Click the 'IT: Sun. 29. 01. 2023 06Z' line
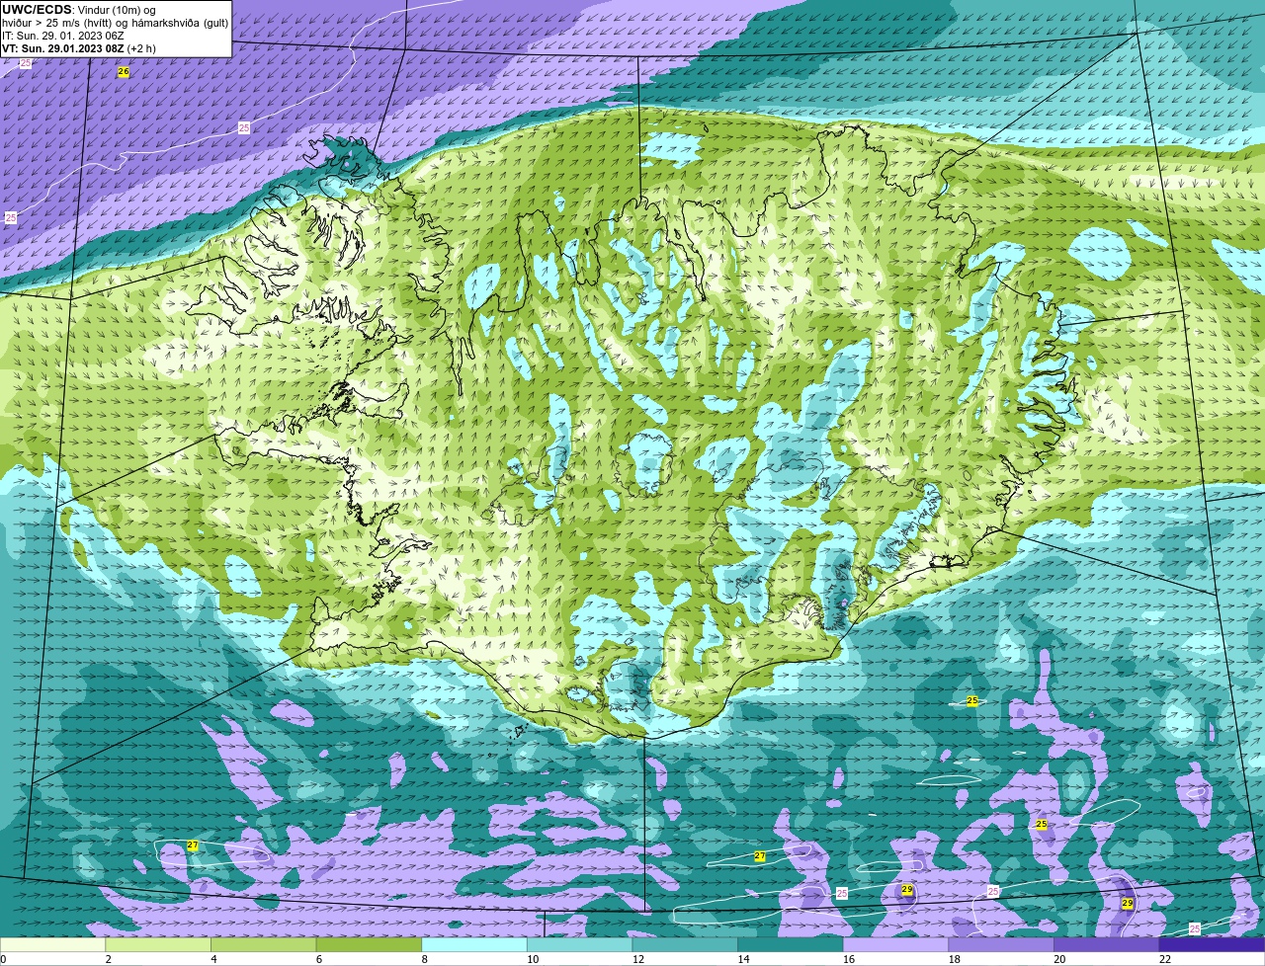The height and width of the screenshot is (966, 1265). point(63,36)
